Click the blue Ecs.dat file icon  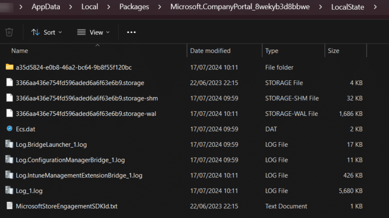(x=10, y=128)
